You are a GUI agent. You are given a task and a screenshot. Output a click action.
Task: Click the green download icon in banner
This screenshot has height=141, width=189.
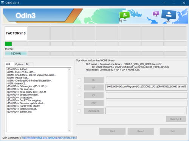click(125, 16)
